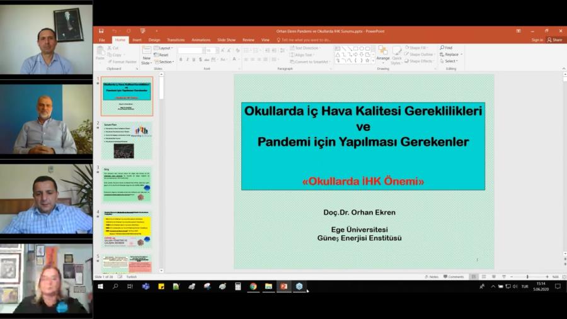Toggle bulleted list

pos(246,50)
